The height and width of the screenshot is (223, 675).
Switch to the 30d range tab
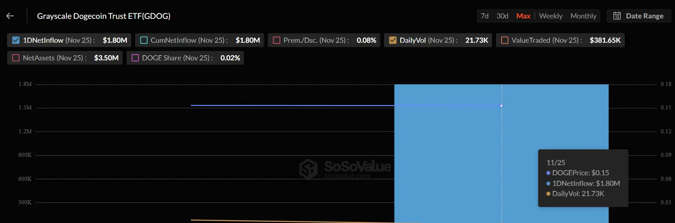[502, 16]
